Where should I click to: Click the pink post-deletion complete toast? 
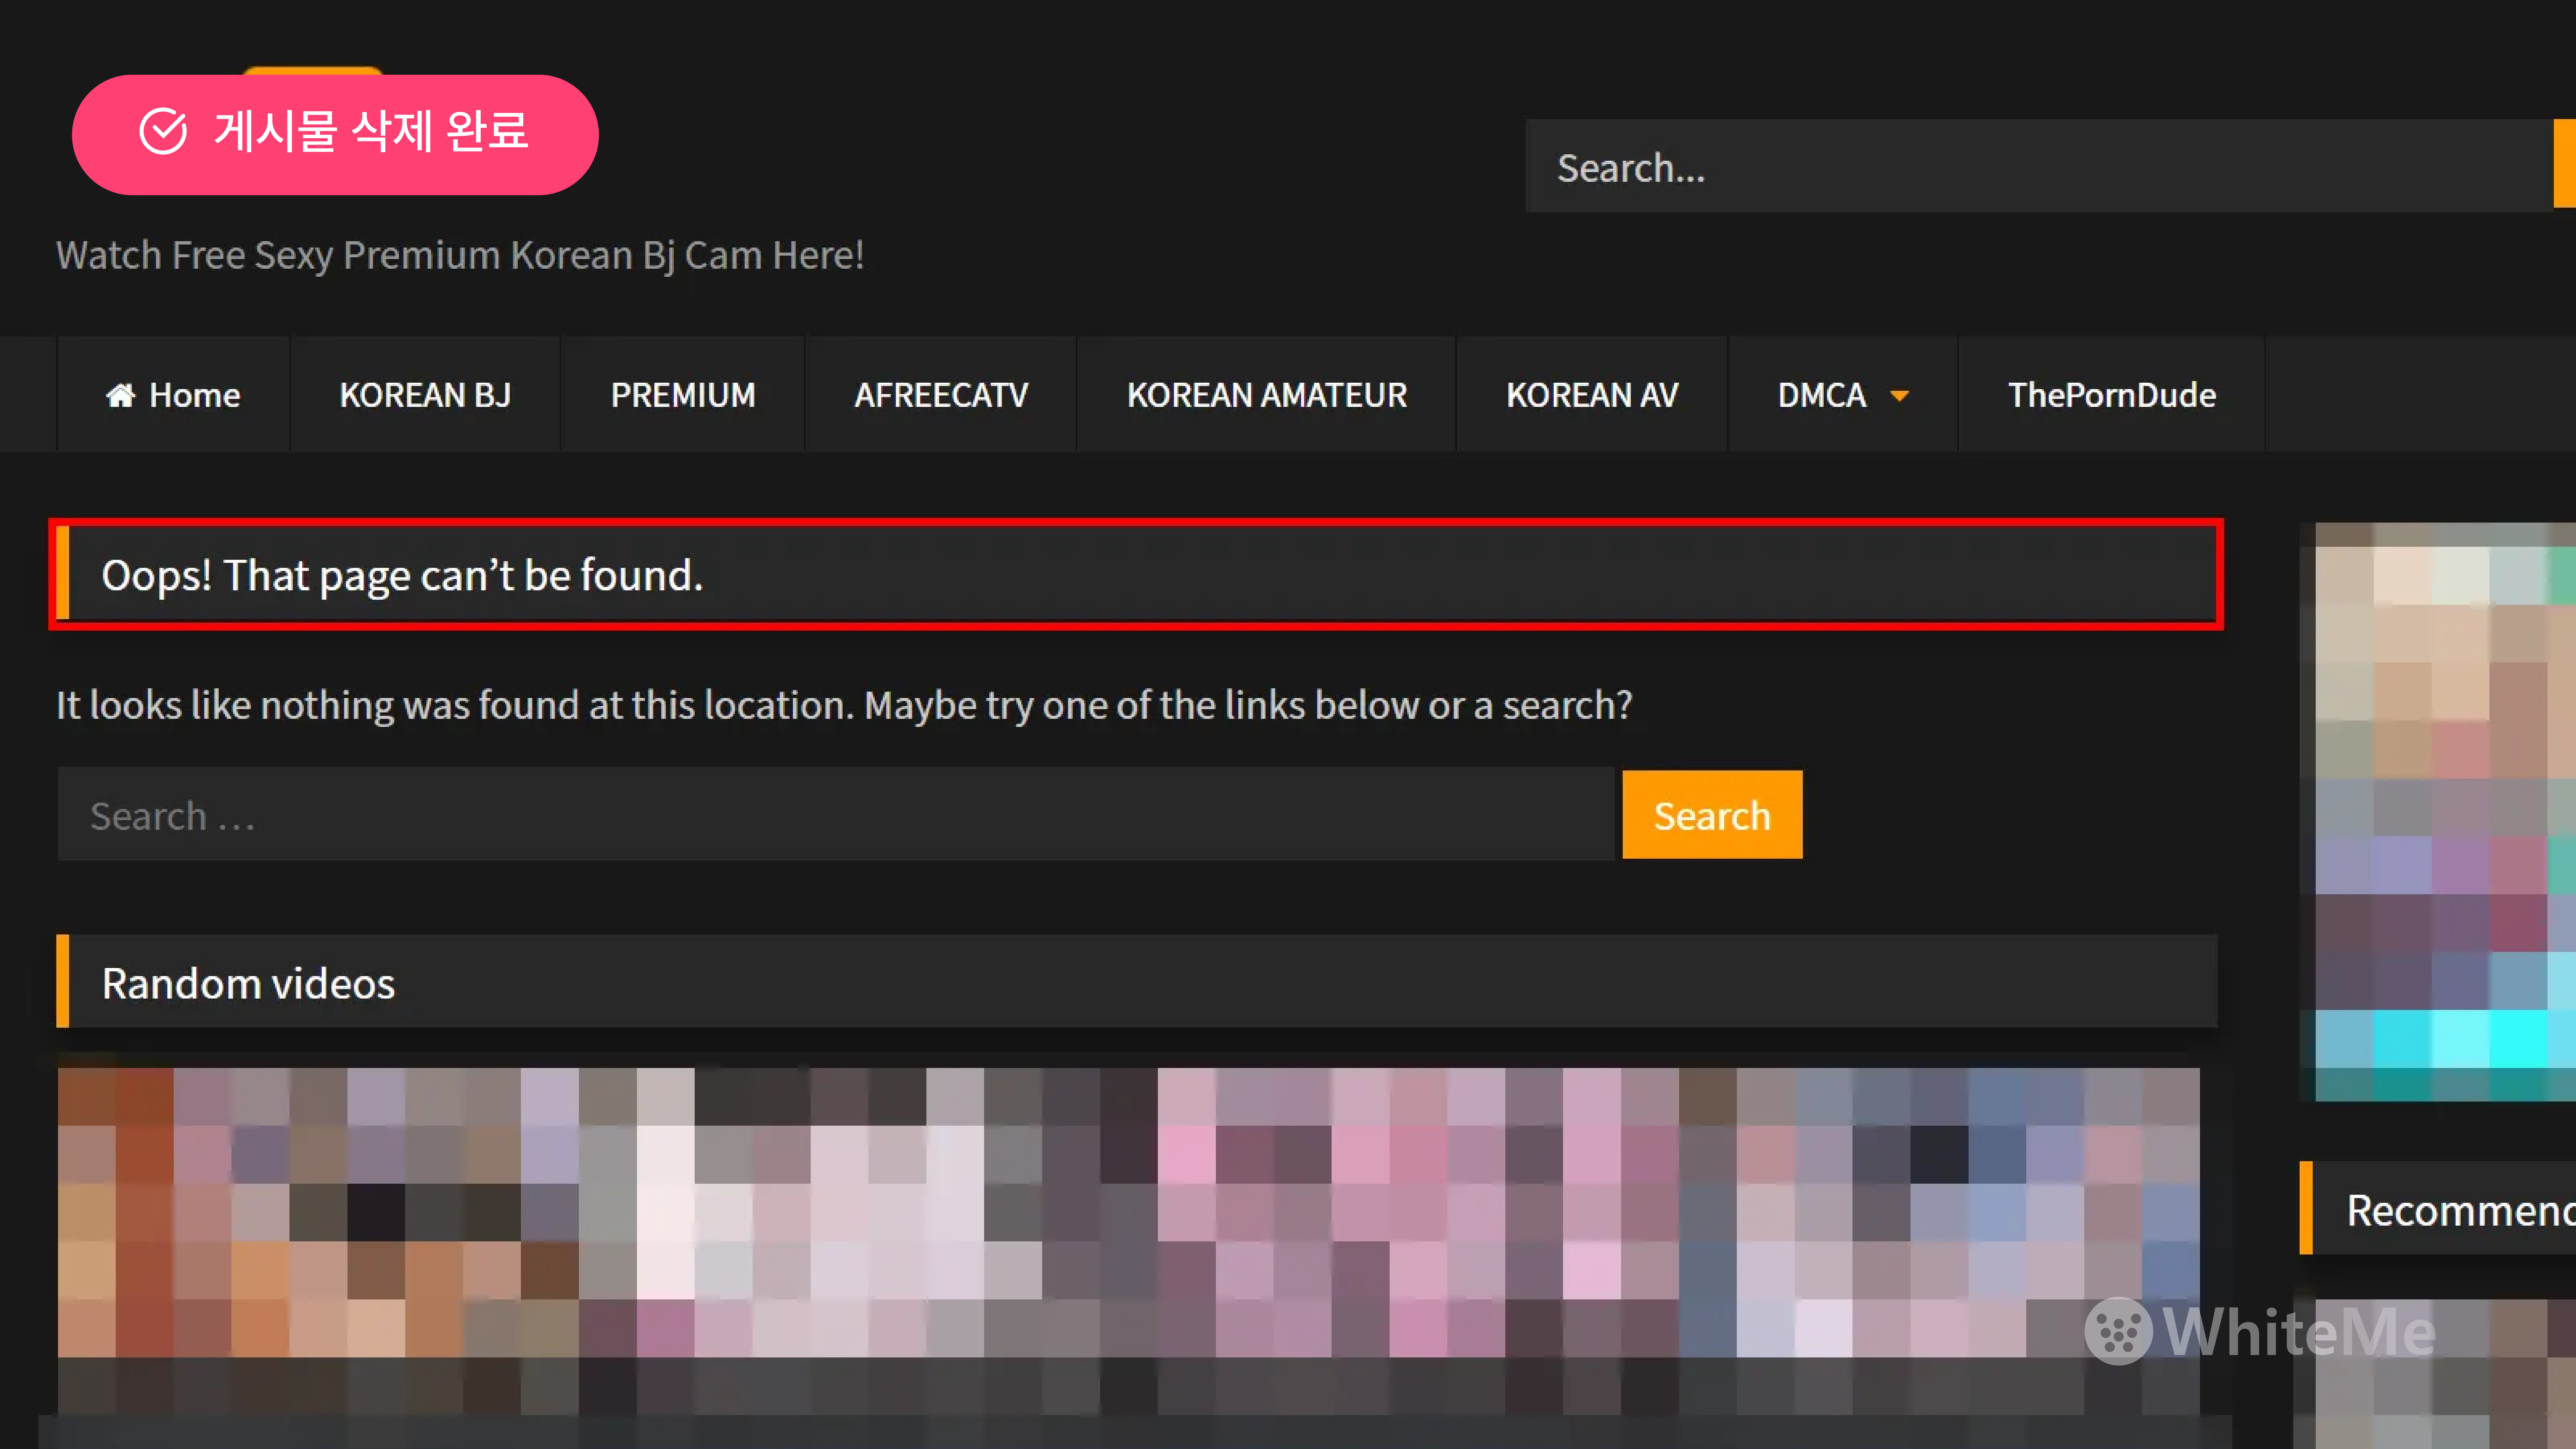coord(335,134)
